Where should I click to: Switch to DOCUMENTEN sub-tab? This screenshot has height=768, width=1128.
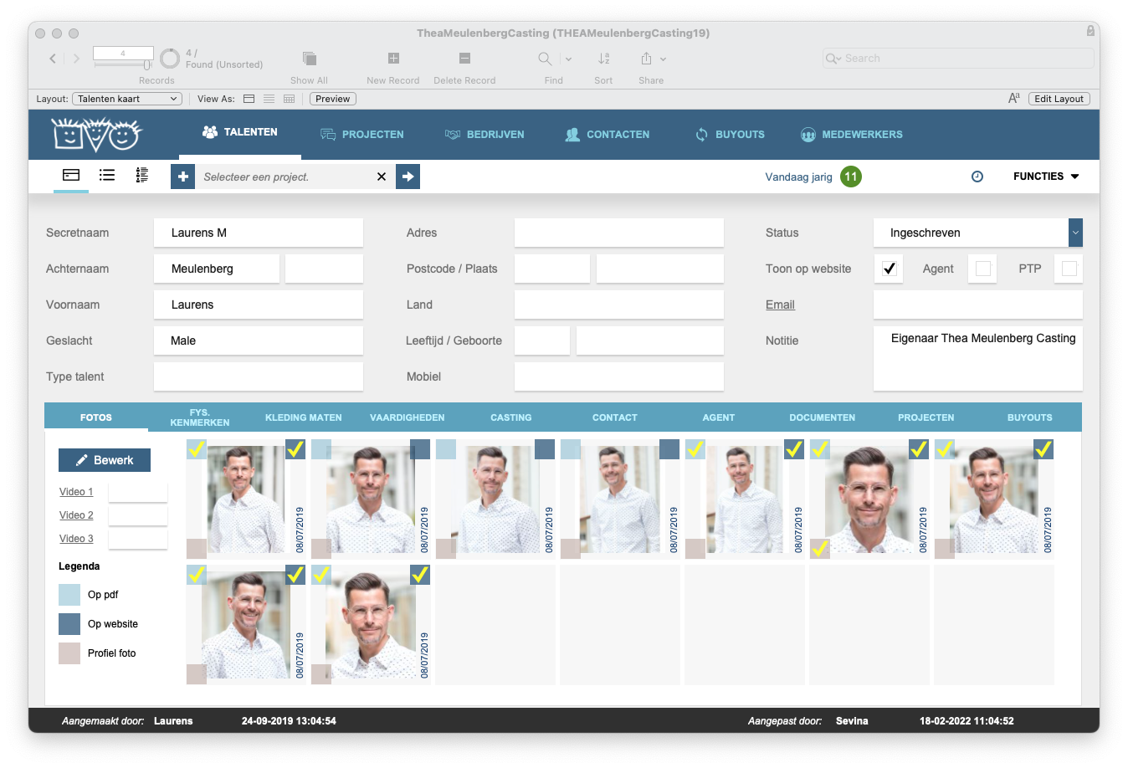click(823, 417)
